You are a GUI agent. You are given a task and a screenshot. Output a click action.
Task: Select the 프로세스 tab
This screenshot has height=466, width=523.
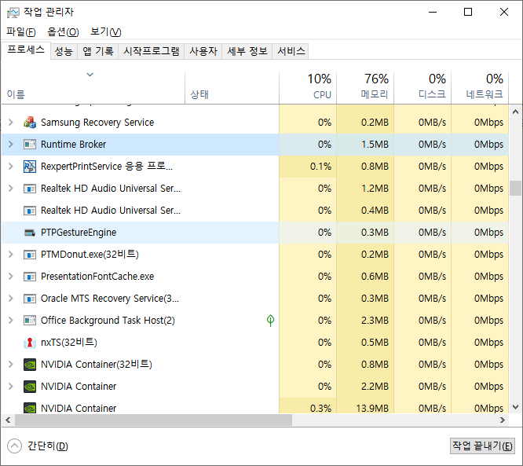coord(26,50)
